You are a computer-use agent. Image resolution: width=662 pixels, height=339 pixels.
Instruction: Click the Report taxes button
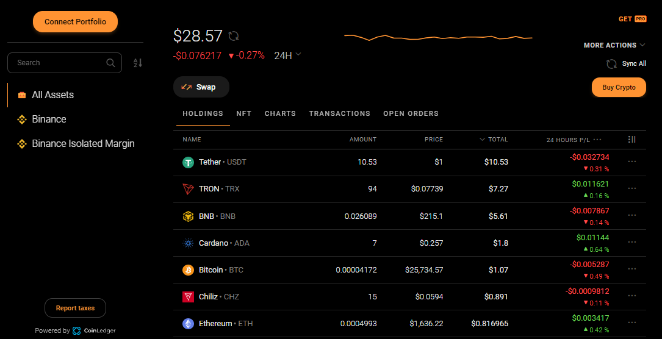pos(75,308)
